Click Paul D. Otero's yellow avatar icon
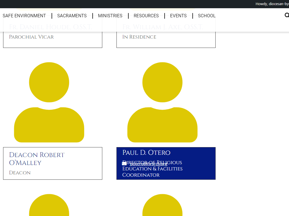Viewport: 289px width, 216px height. [x=162, y=102]
